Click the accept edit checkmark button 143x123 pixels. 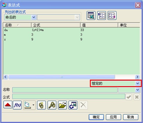(x=129, y=97)
